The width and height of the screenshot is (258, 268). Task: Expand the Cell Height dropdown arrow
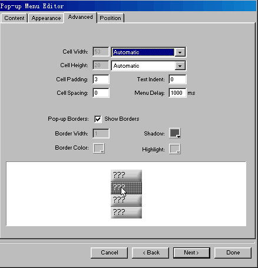click(180, 66)
